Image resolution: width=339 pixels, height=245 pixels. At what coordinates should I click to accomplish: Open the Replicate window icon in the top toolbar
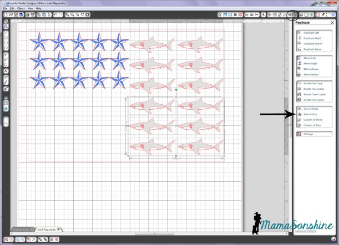295,15
